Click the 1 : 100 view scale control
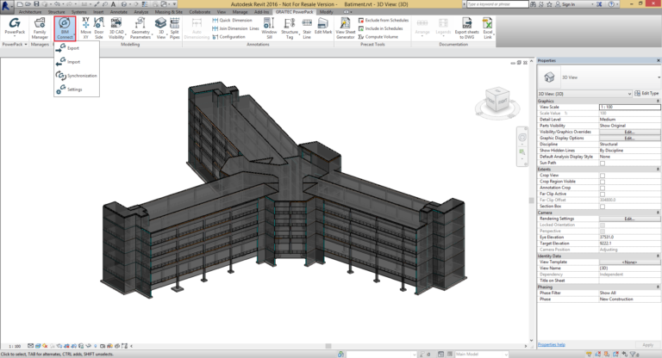The image size is (662, 358). (15, 346)
